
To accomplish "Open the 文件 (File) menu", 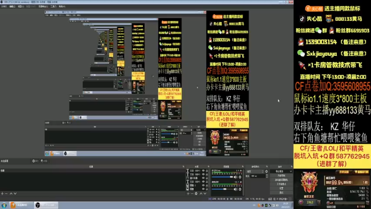I will [4, 7].
